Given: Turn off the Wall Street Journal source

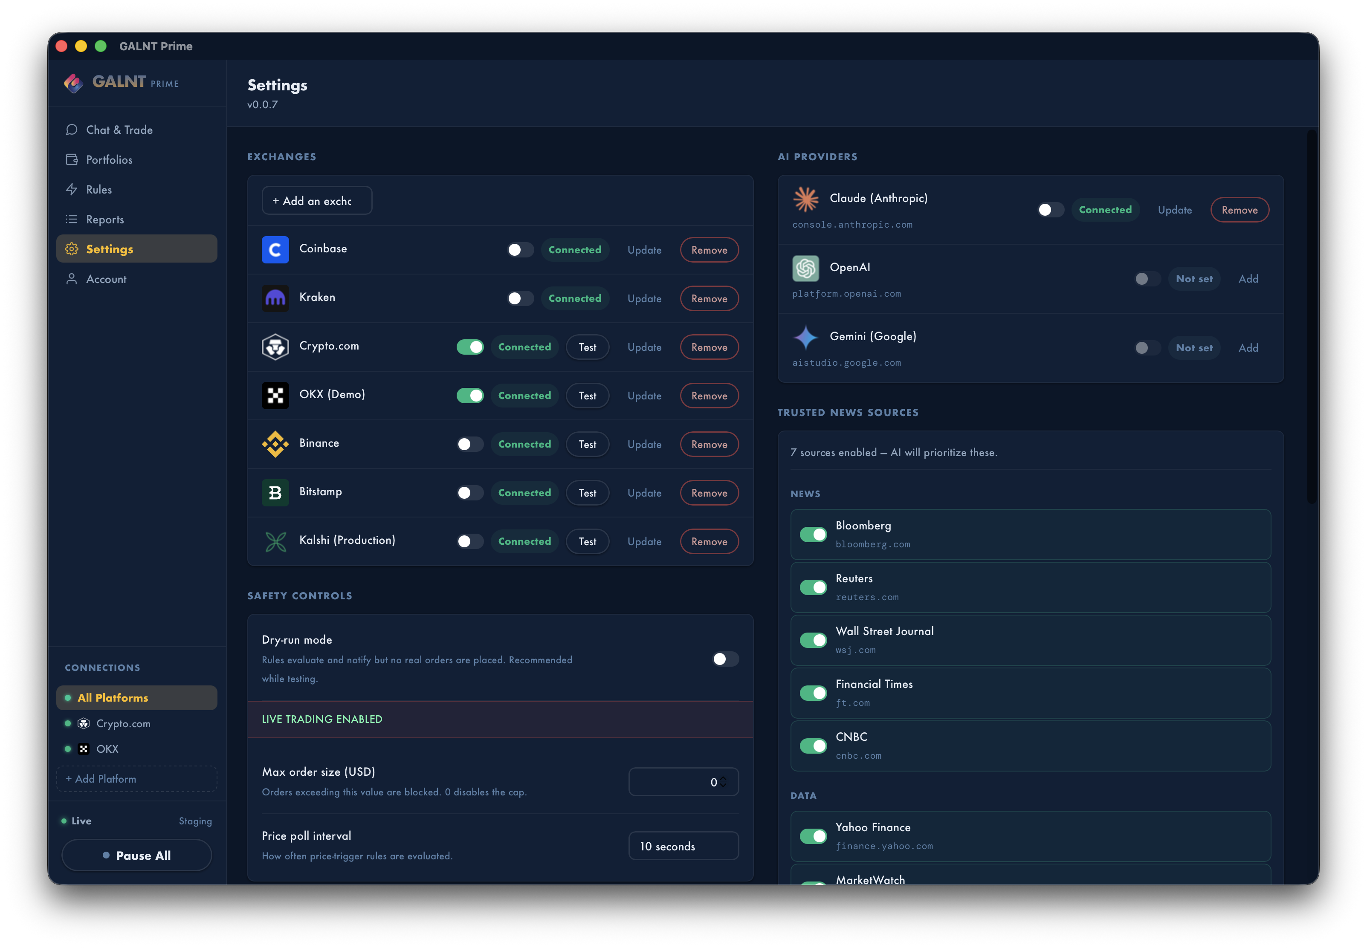Looking at the screenshot, I should tap(813, 640).
